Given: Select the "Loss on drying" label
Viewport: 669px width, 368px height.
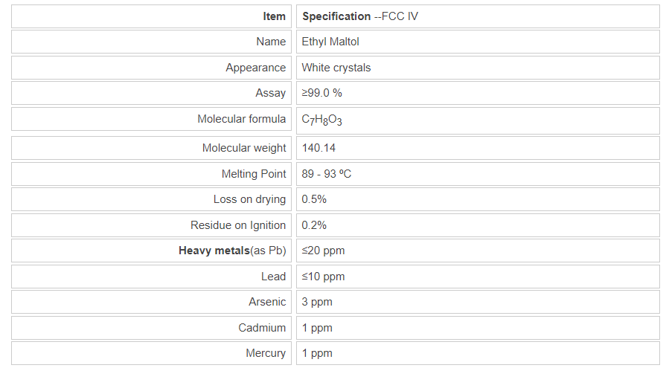Looking at the screenshot, I should [x=249, y=199].
